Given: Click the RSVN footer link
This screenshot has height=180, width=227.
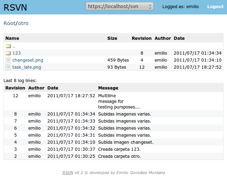Looking at the screenshot, I should pos(68,173).
